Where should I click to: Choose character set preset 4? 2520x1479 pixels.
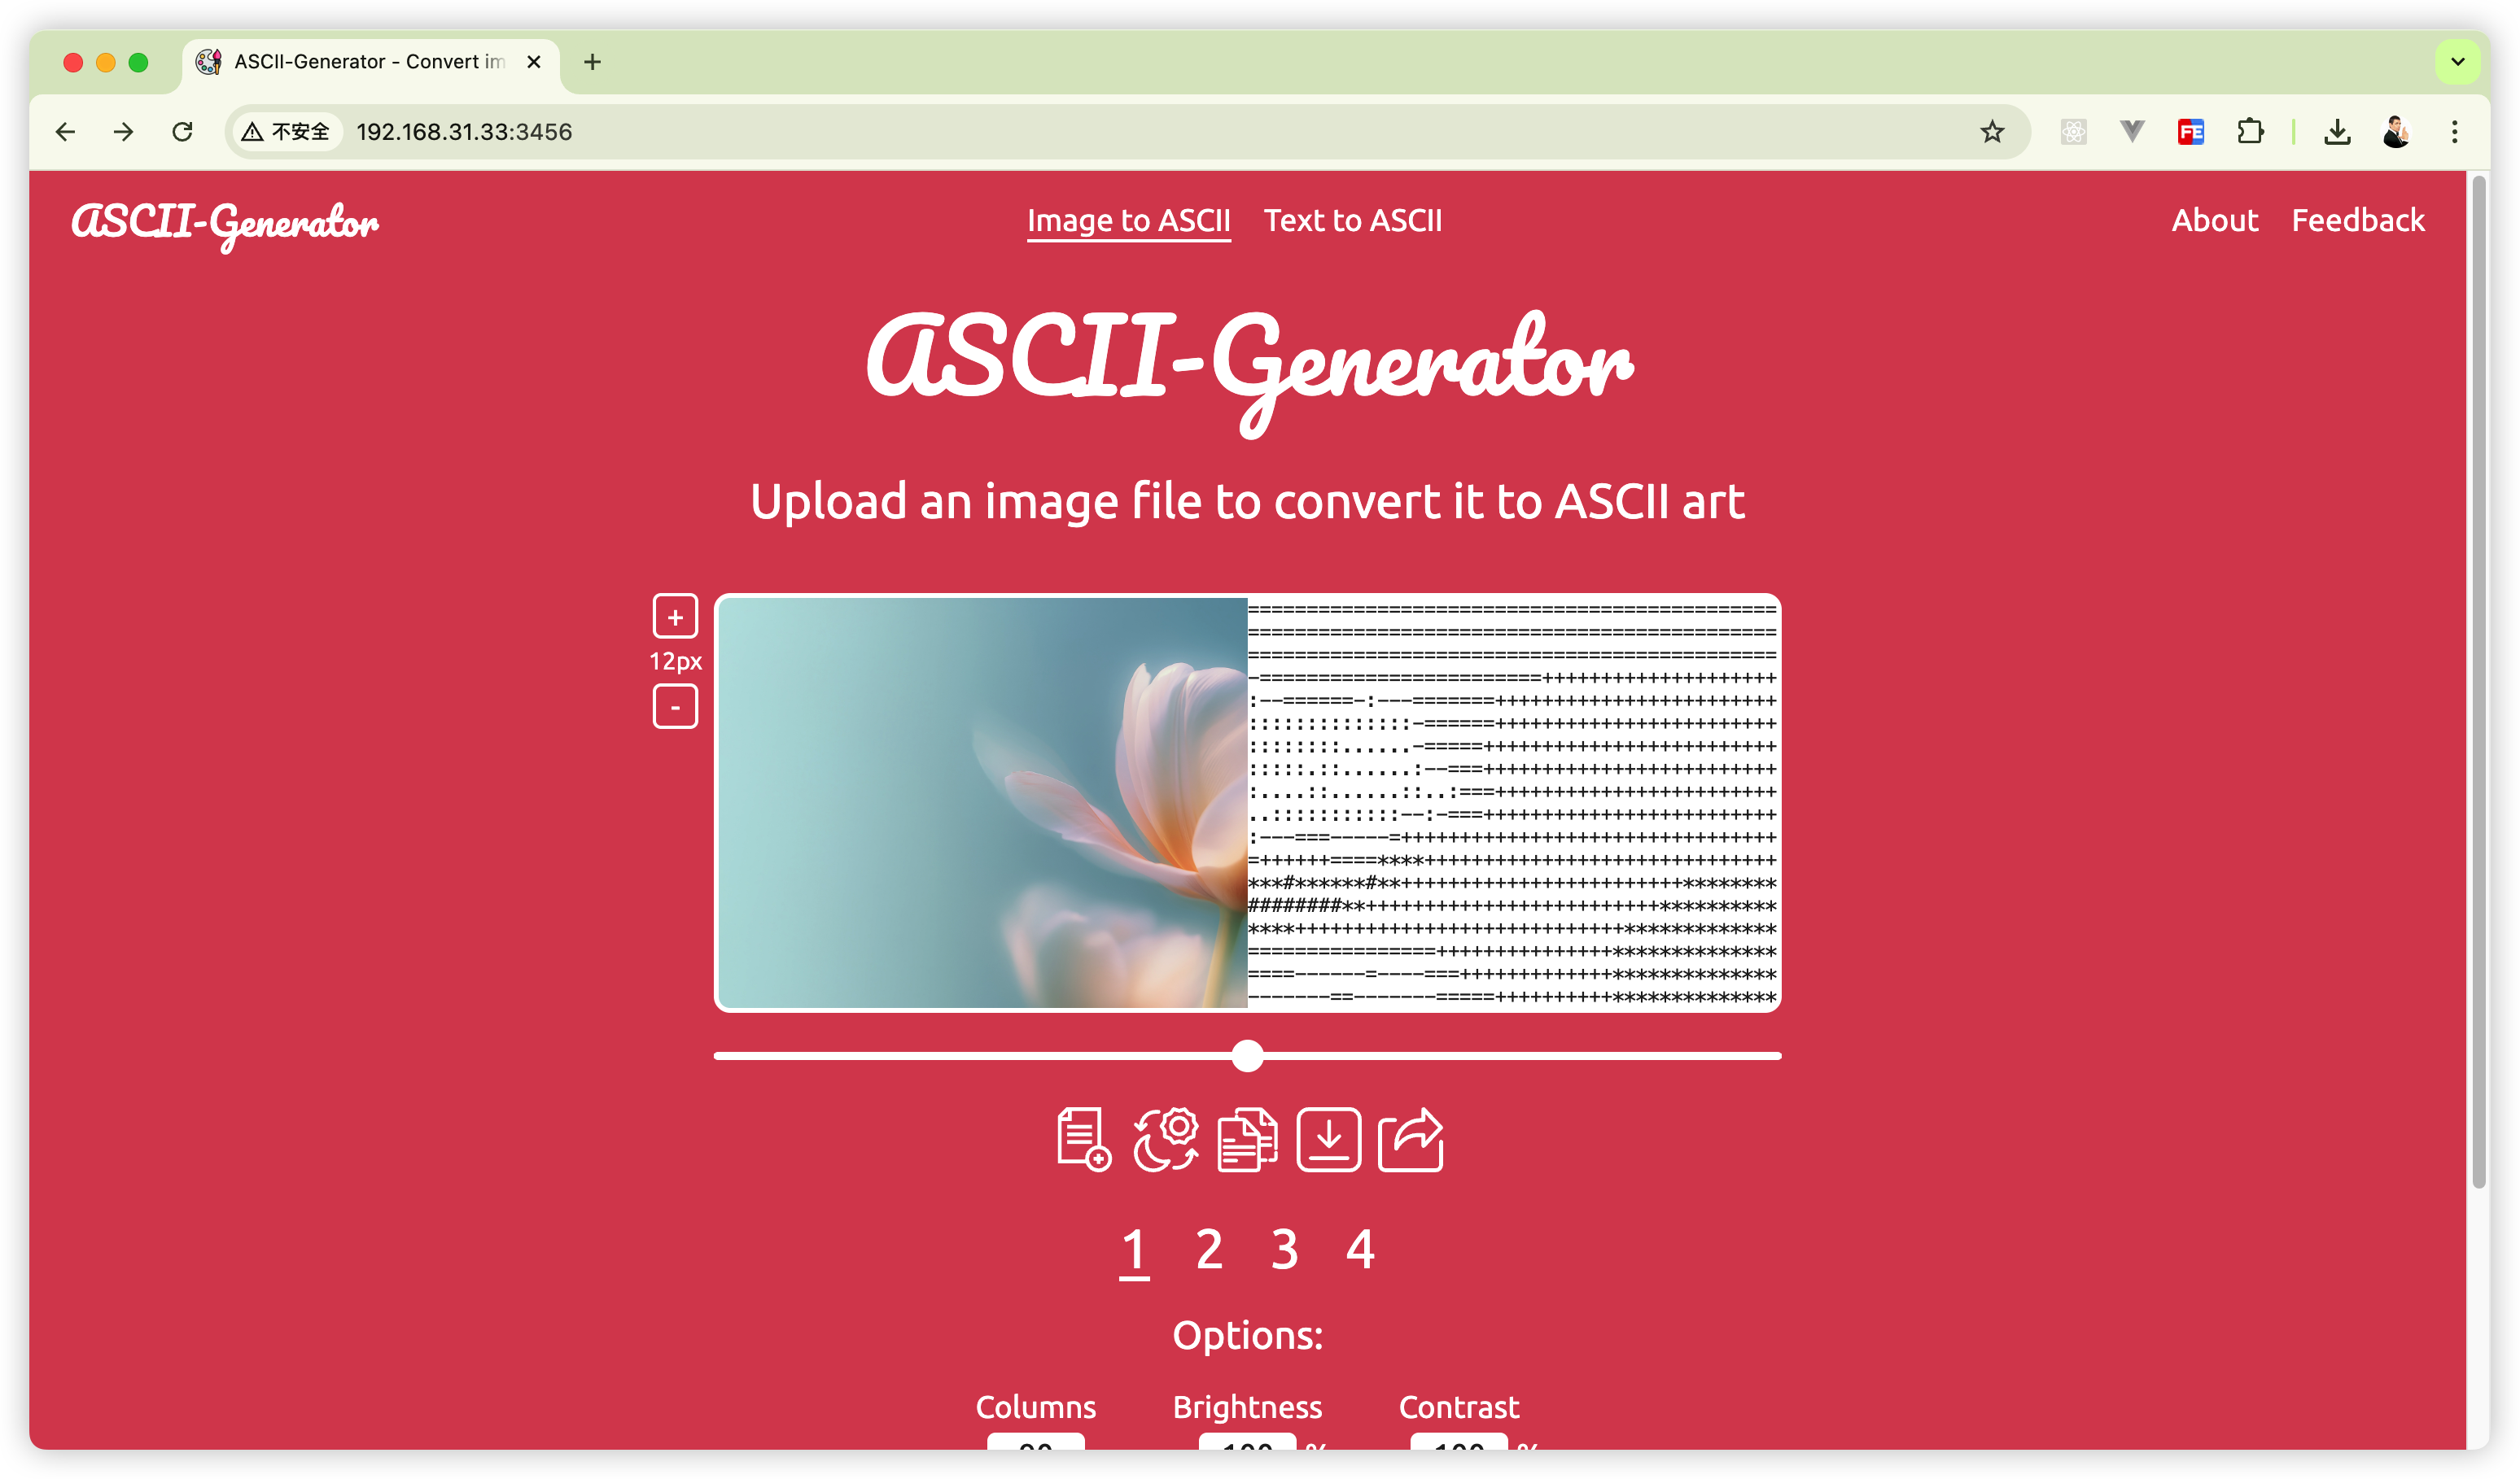1360,1249
